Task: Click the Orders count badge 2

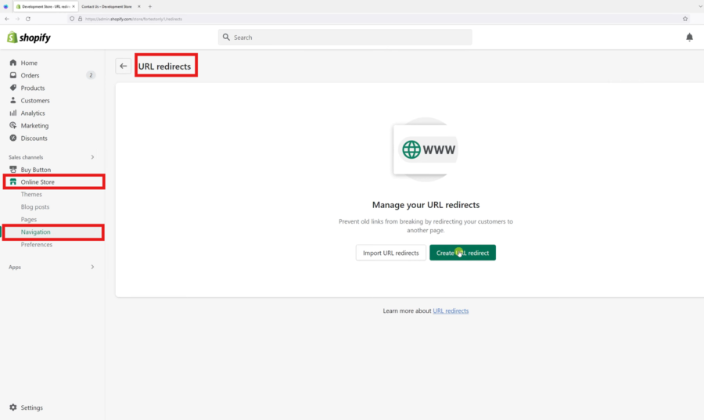Action: [x=91, y=75]
